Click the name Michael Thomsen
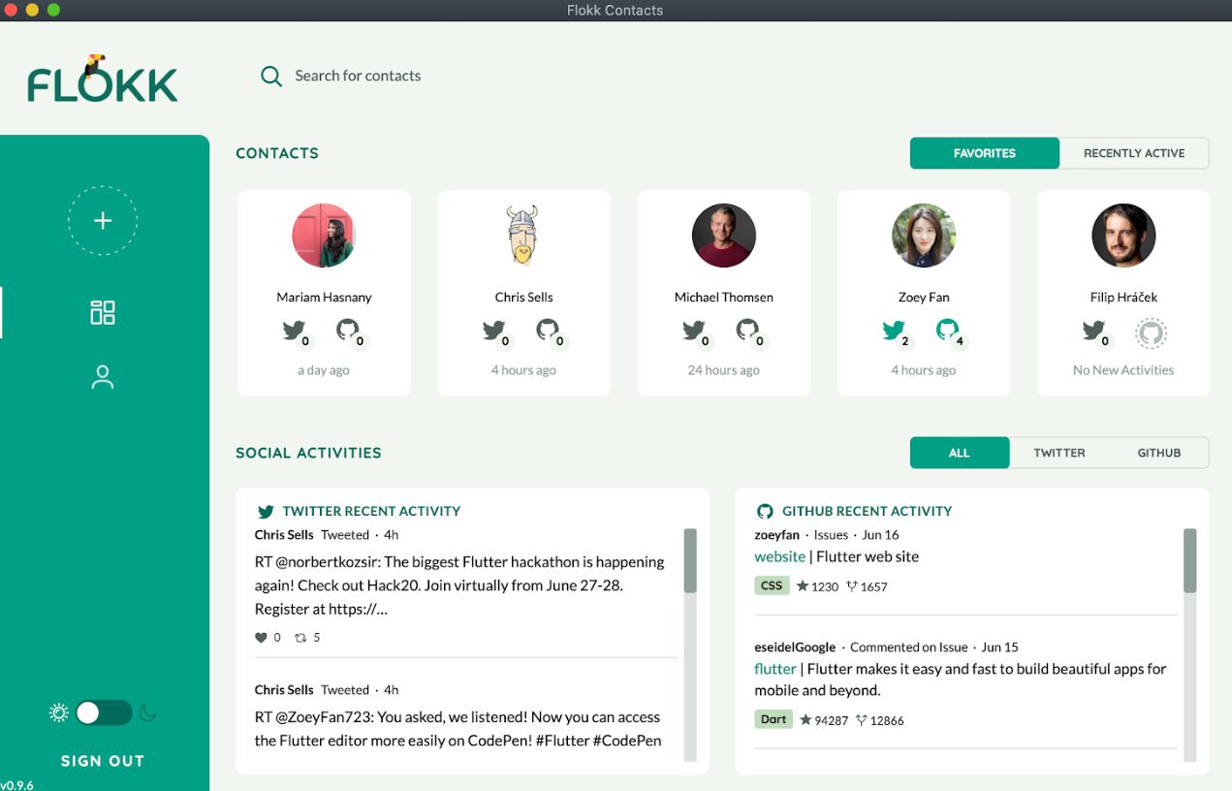This screenshot has height=791, width=1232. click(724, 298)
